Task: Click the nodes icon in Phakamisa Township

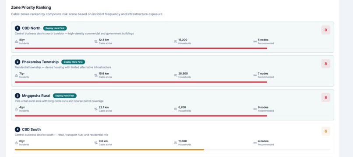Action: coord(255,75)
